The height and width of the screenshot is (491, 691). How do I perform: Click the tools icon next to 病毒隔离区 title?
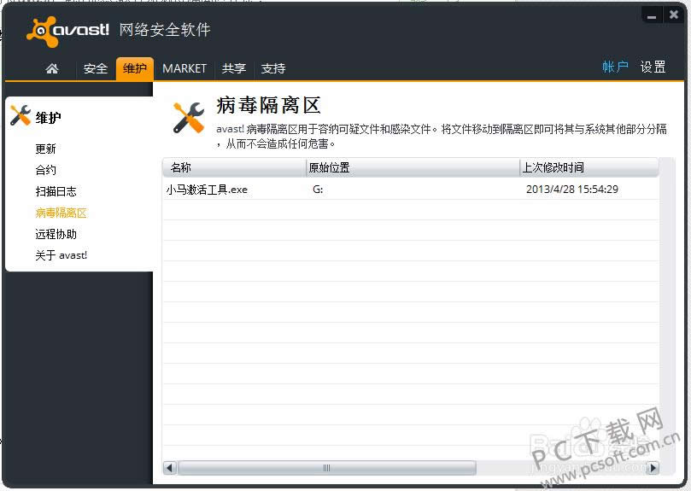189,118
